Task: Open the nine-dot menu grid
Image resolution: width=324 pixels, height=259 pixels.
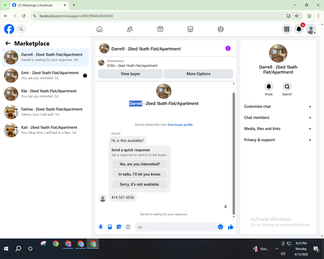Action: tap(286, 29)
